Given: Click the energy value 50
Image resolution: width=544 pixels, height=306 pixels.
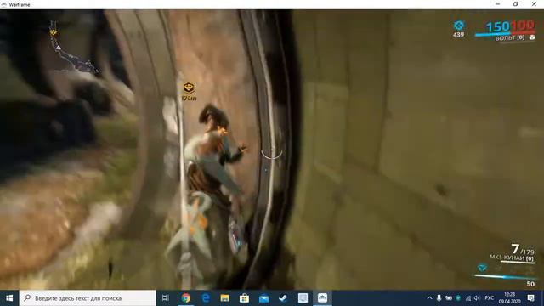Looking at the screenshot, I should 530,284.
